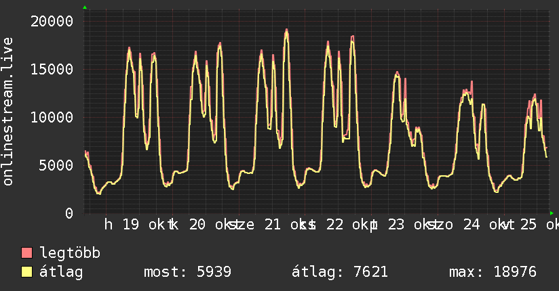Click the '24' date label on x-axis
Image resolution: width=559 pixels, height=291 pixels.
[471, 225]
